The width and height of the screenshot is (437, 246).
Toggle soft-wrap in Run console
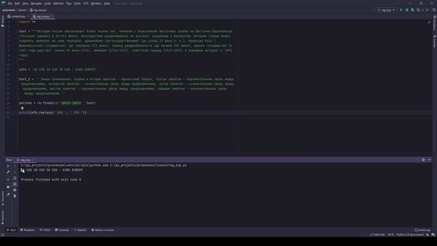(x=15, y=178)
